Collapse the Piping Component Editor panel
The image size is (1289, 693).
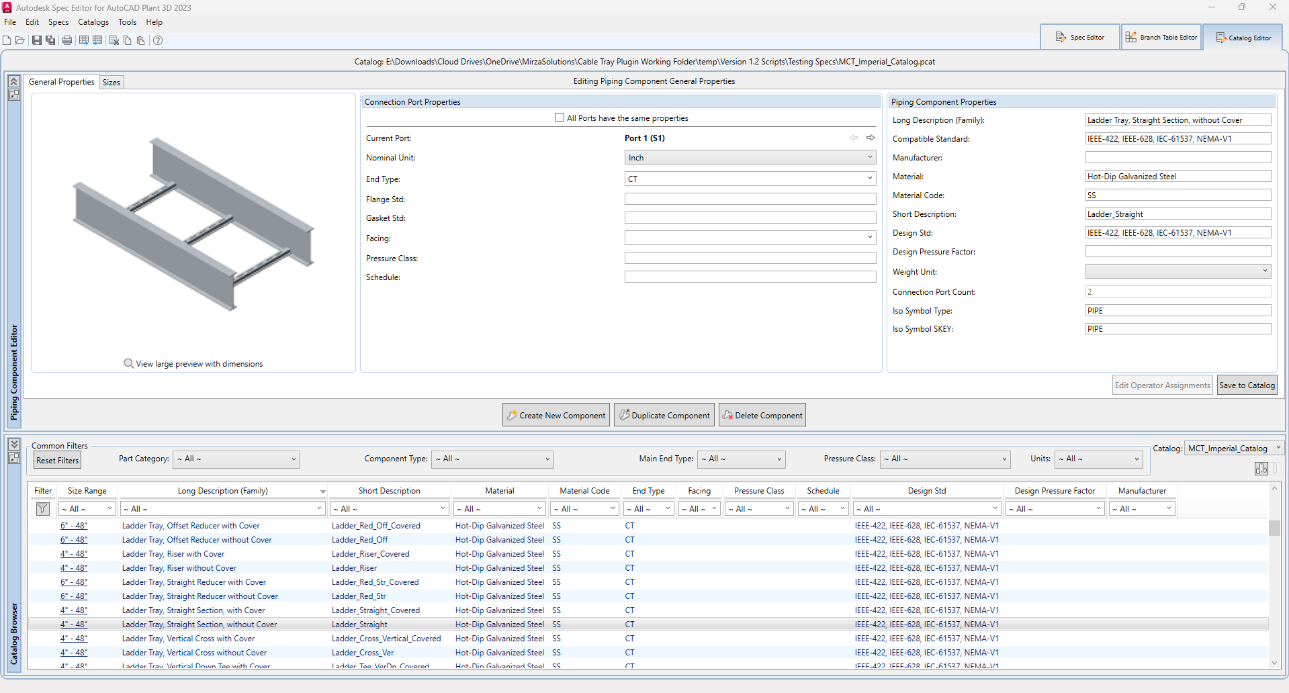[x=13, y=81]
